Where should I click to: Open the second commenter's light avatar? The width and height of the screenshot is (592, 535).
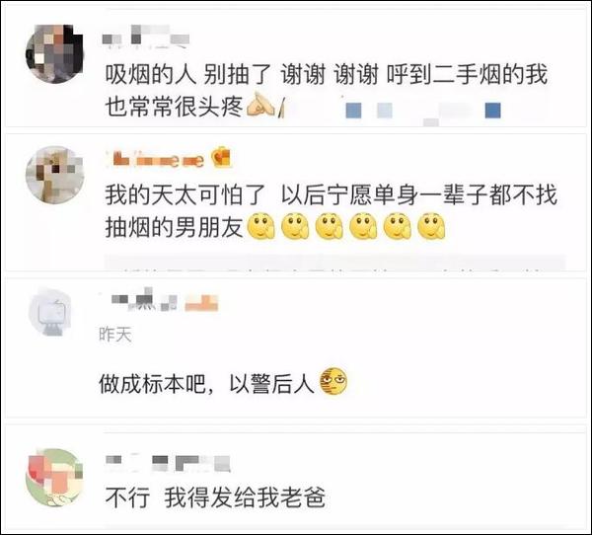click(54, 175)
